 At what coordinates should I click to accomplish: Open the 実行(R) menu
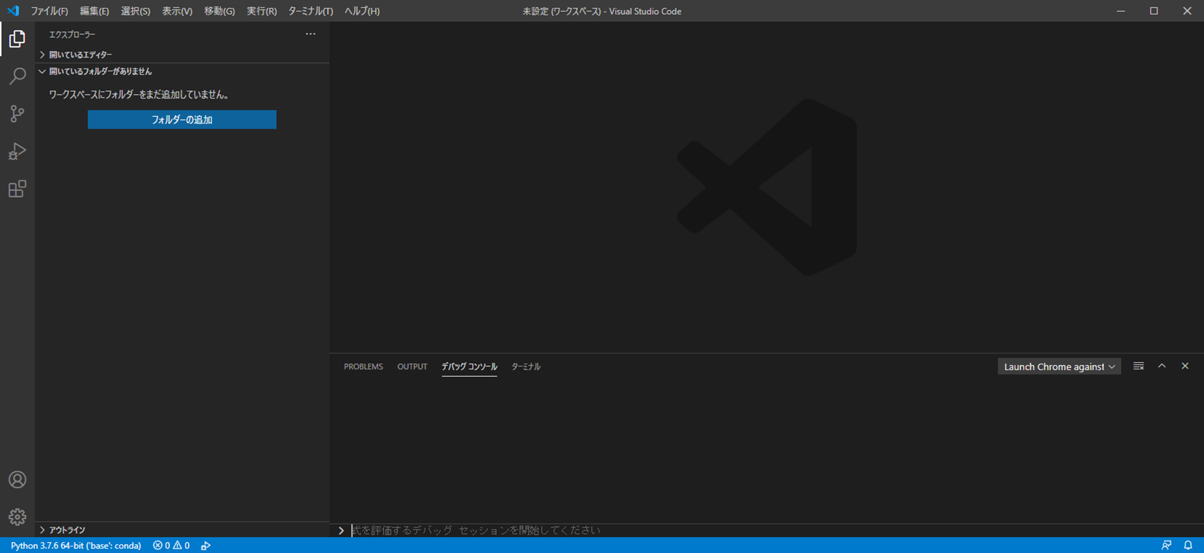[261, 11]
